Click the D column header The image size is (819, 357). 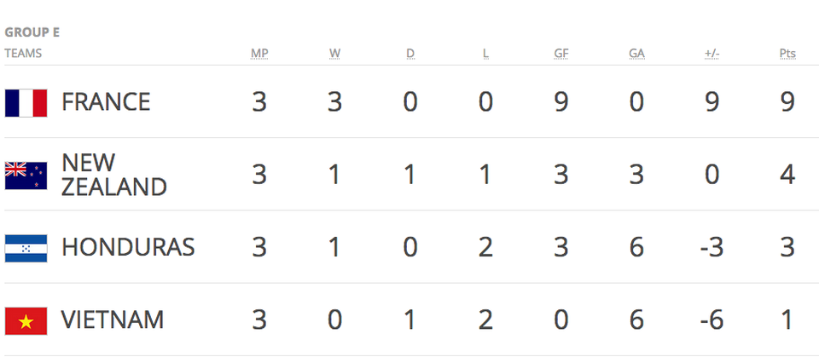pos(410,54)
